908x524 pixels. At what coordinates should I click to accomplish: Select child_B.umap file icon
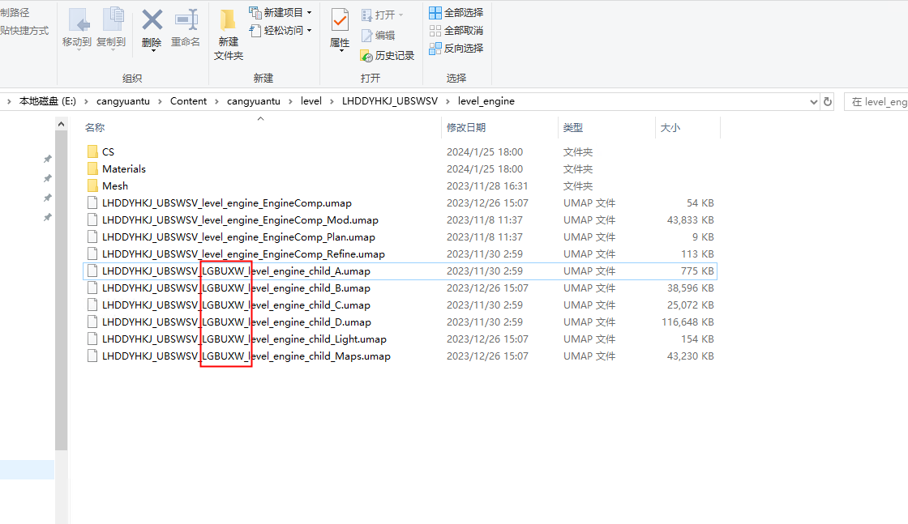(92, 288)
